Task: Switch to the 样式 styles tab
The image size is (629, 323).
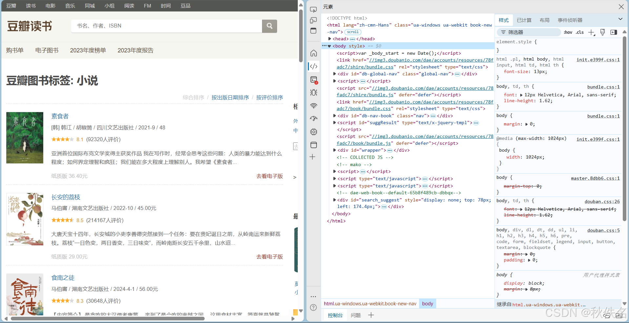Action: [504, 20]
